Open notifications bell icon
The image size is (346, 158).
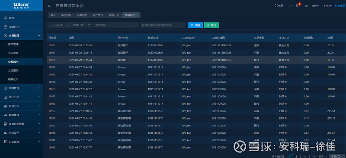[297, 6]
